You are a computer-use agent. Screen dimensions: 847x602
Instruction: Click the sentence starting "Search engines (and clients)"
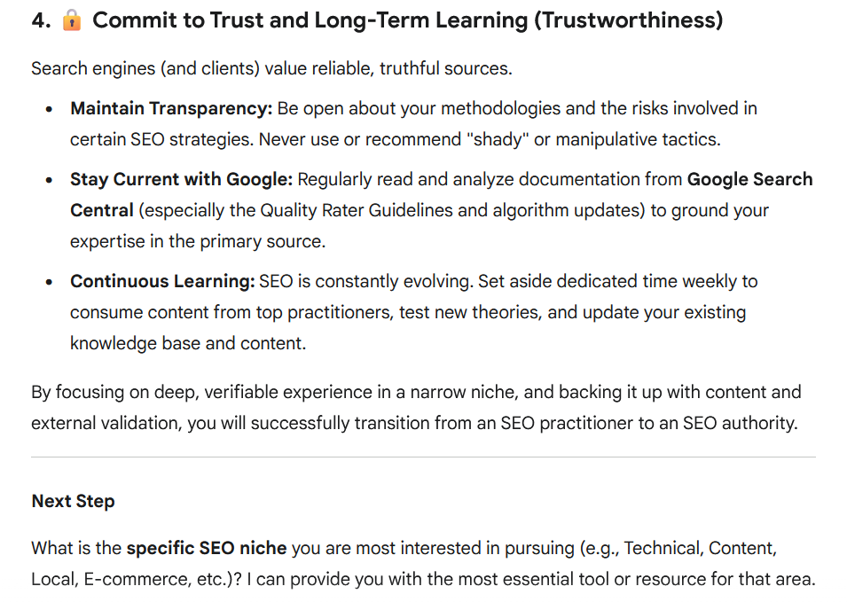click(x=271, y=68)
